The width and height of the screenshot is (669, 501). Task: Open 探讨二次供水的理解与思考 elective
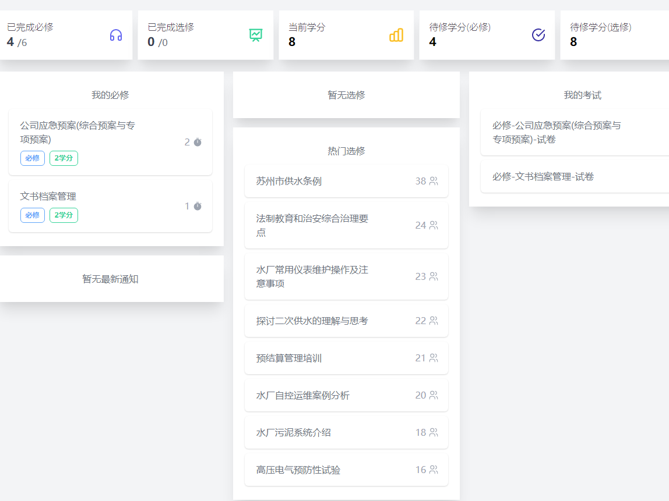(x=312, y=321)
